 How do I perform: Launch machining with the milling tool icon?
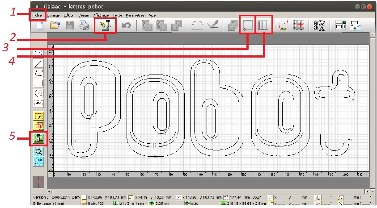click(x=105, y=25)
